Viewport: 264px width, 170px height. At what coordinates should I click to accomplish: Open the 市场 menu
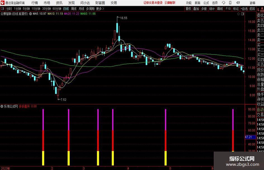pyautogui.click(x=47, y=3)
